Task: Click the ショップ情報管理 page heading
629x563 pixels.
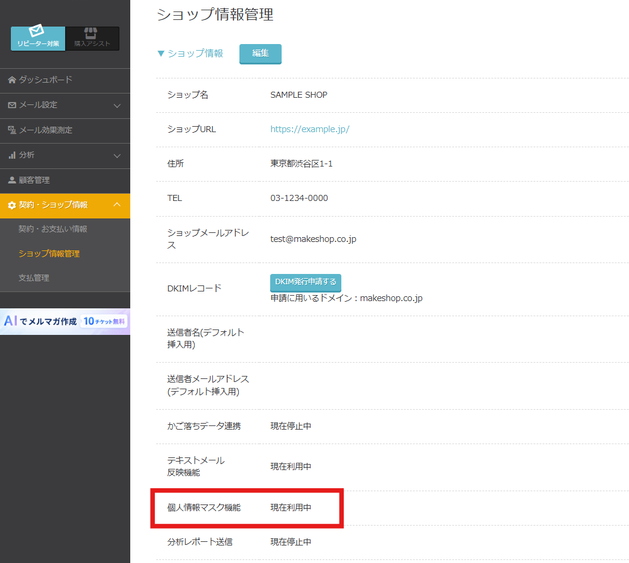Action: 215,15
